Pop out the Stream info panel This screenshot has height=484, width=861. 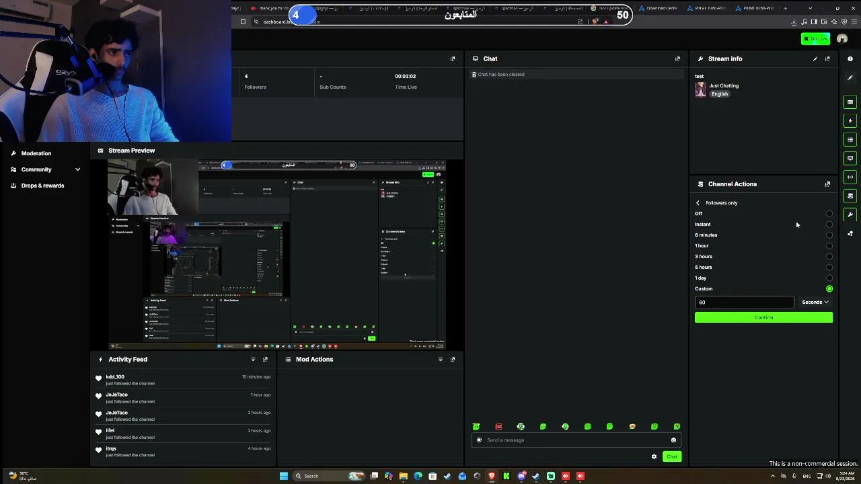827,59
